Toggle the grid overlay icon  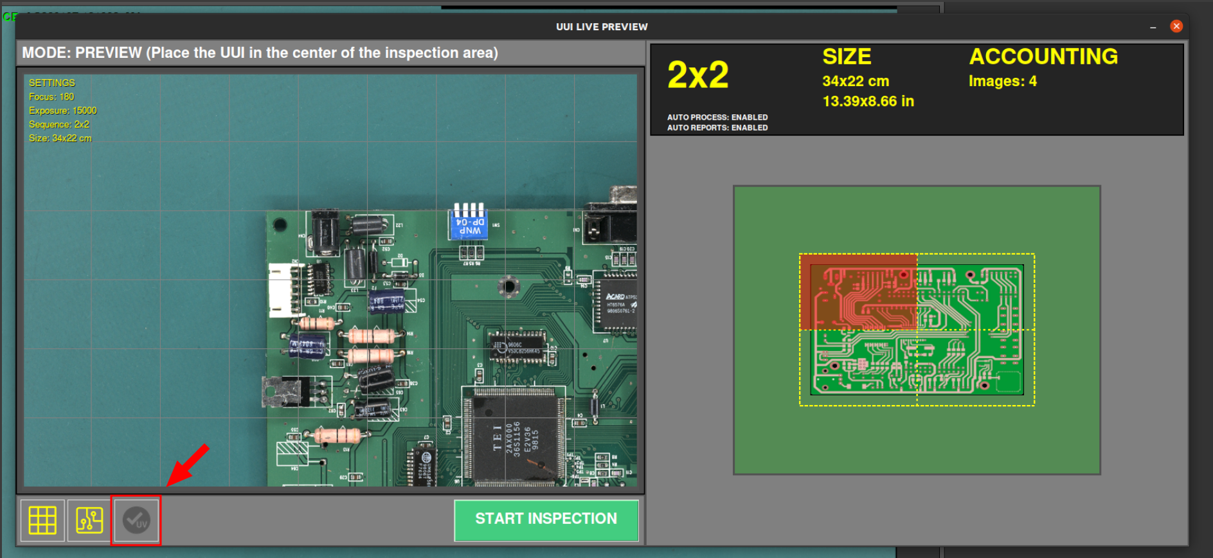point(42,520)
